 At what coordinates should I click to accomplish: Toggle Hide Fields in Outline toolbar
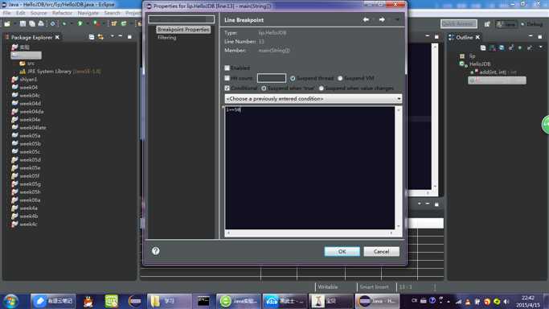(502, 47)
